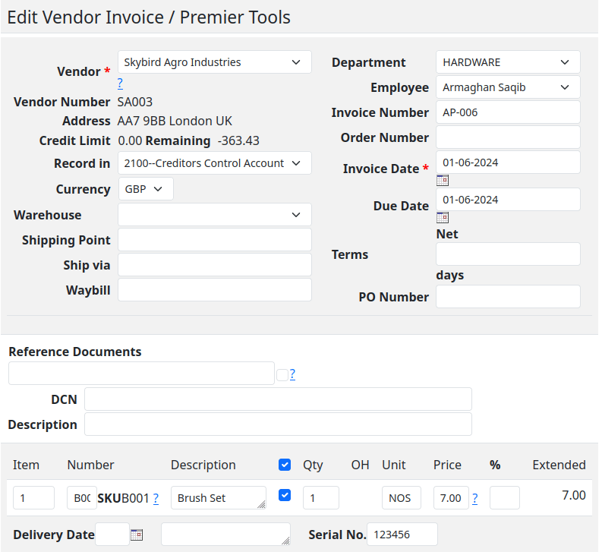Click the Terms net days input field
The width and height of the screenshot is (602, 552).
(508, 254)
